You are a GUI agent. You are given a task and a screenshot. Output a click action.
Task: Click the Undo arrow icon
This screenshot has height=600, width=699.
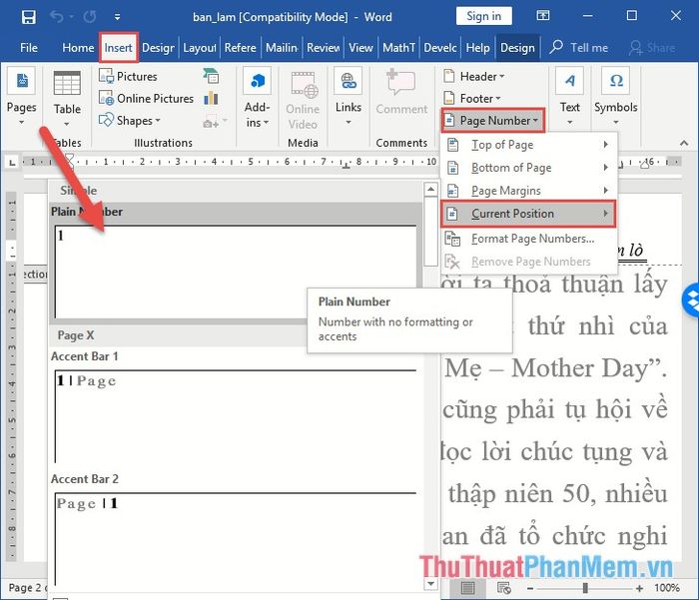tap(57, 17)
